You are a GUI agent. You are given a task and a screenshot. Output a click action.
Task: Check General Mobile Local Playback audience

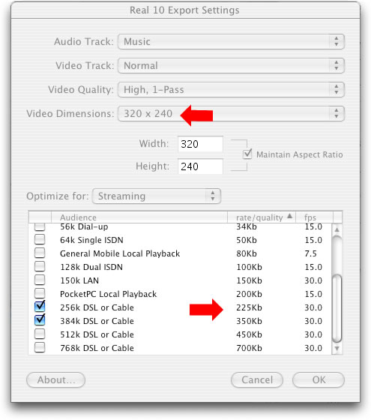40,253
